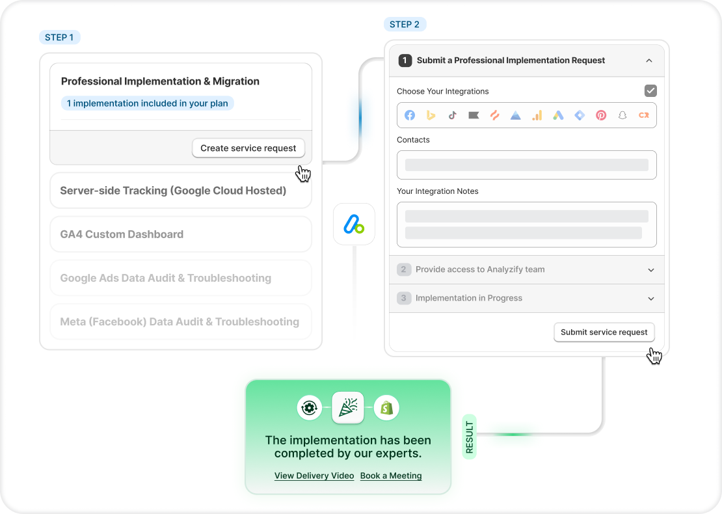The image size is (722, 514).
Task: Click '1 implementation included in your plan' badge
Action: (148, 103)
